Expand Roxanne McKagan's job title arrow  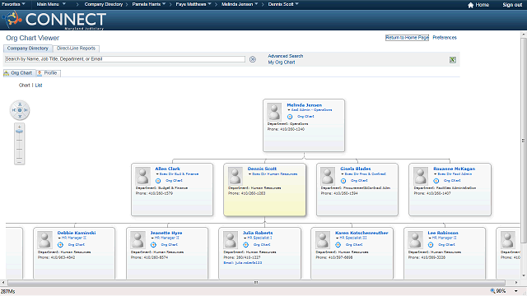coord(436,173)
